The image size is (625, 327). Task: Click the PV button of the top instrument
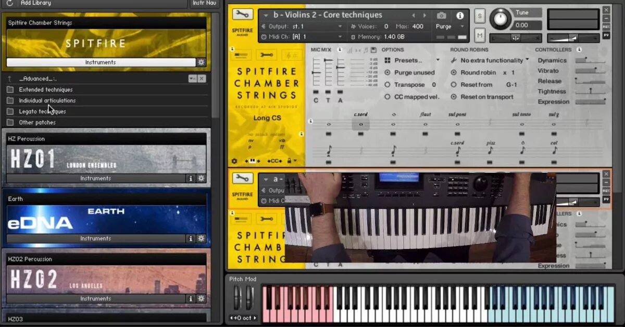pos(606,35)
